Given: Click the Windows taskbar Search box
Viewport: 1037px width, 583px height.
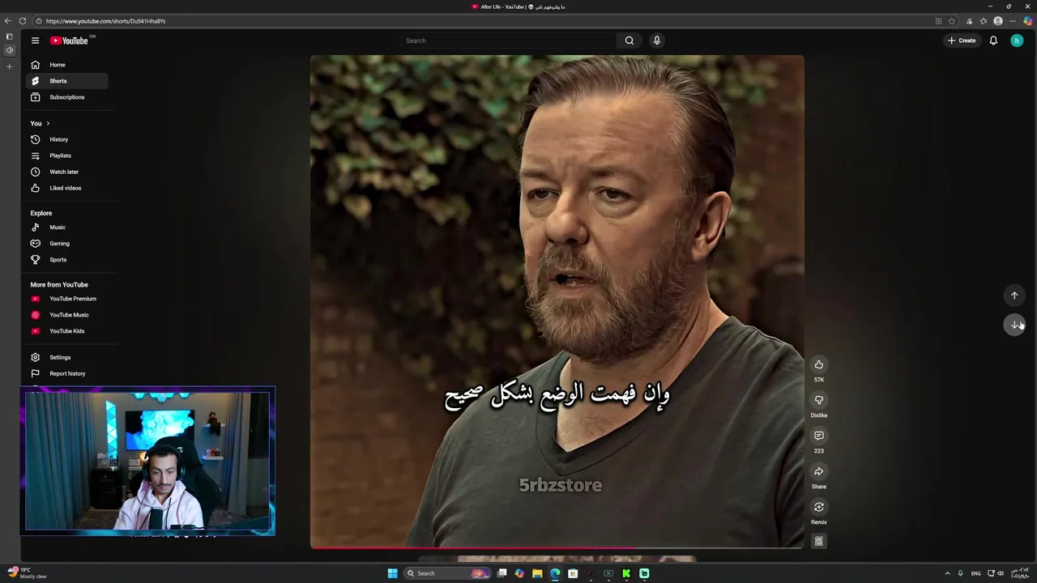Looking at the screenshot, I should (x=448, y=573).
